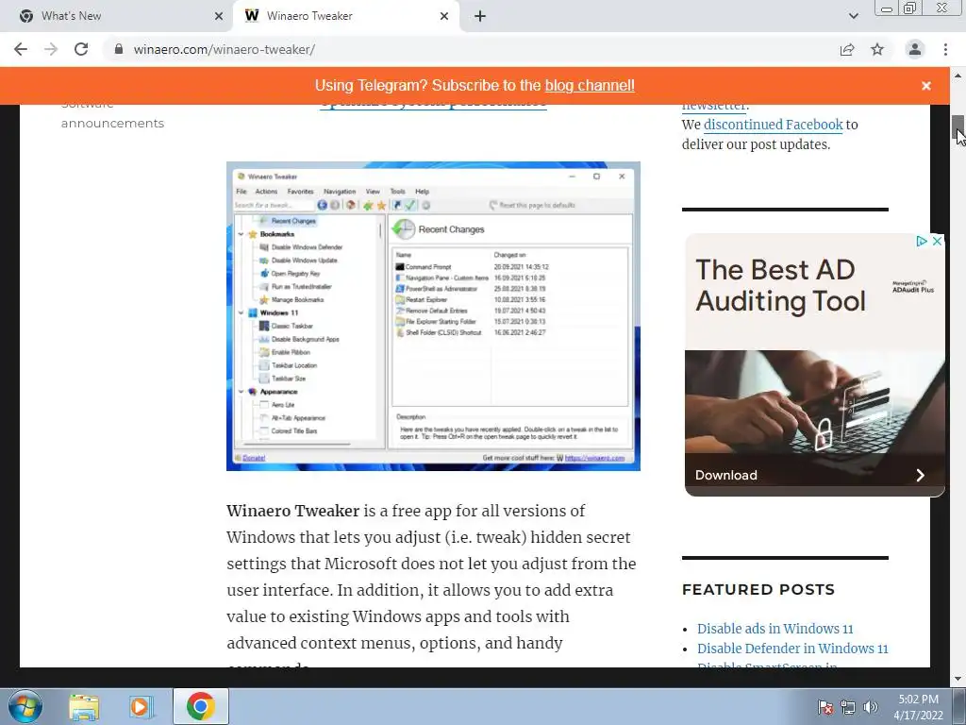
Task: Open Windows Explorer from taskbar
Action: (x=84, y=707)
